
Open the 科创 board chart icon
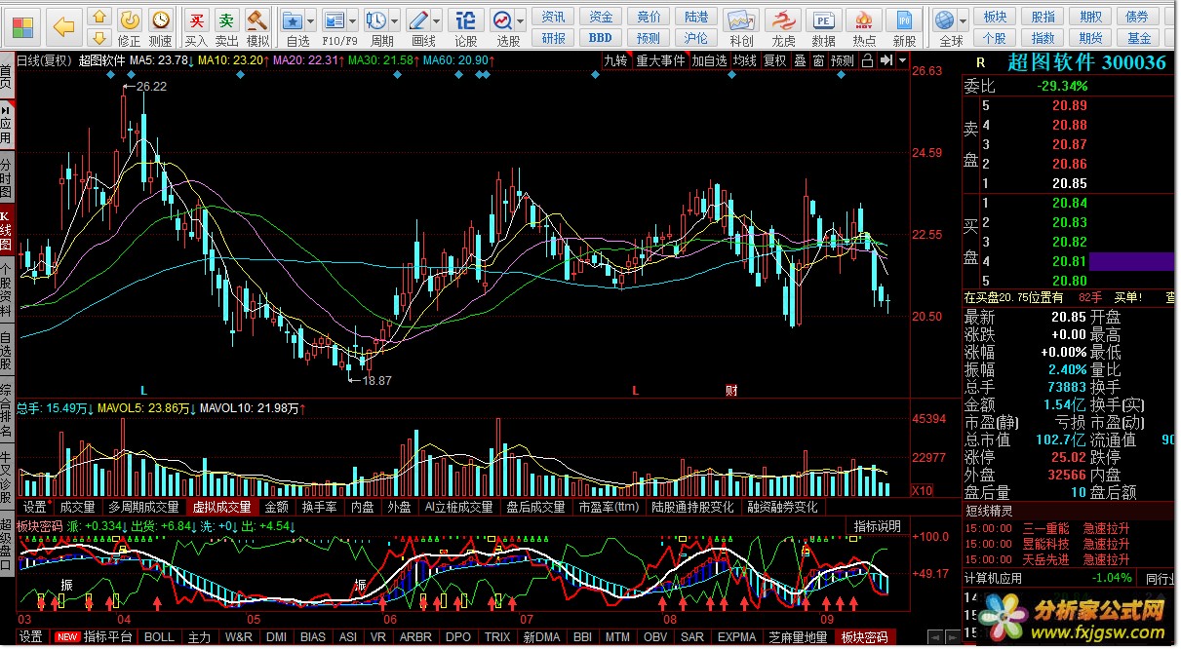click(x=742, y=19)
